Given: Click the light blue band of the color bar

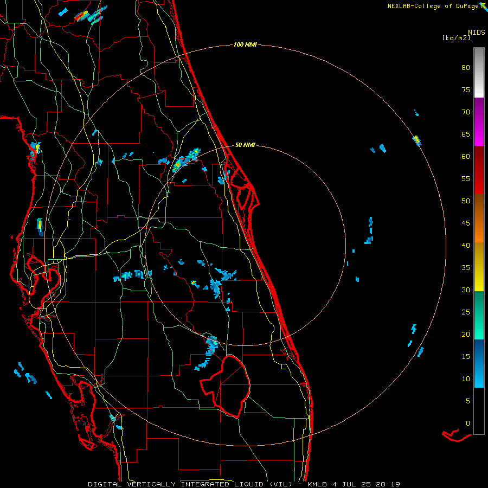Looking at the screenshot, I should pyautogui.click(x=479, y=363).
